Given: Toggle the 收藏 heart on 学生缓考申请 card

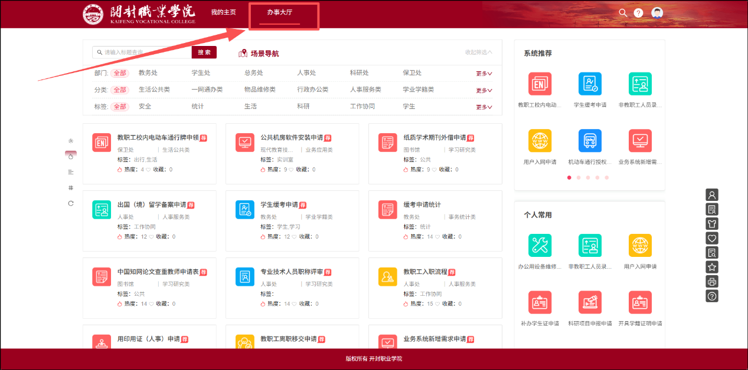Looking at the screenshot, I should [293, 237].
